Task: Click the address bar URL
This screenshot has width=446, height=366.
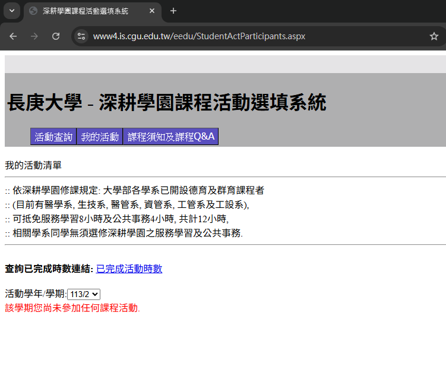Action: tap(199, 36)
